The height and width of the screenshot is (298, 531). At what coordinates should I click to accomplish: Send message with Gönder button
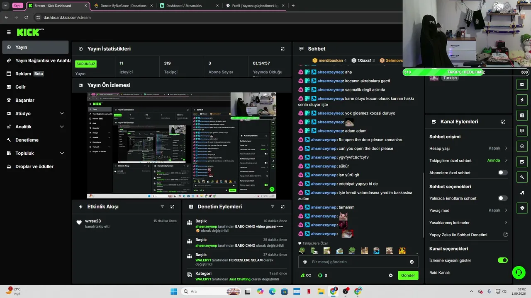[408, 275]
